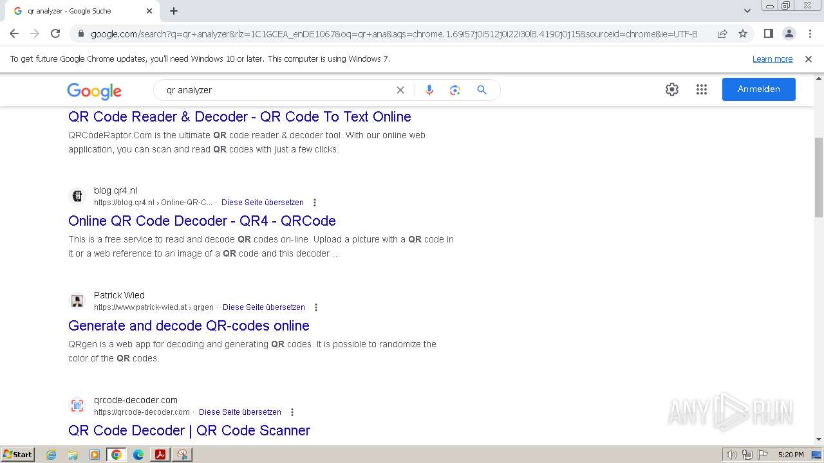
Task: Click the Anmelden sign-in button
Action: pyautogui.click(x=759, y=89)
